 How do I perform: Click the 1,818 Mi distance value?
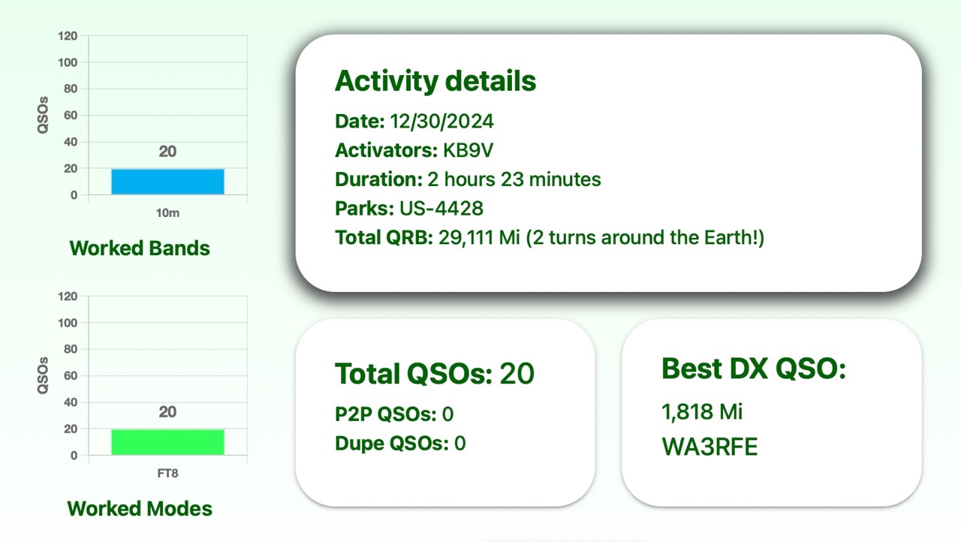702,411
